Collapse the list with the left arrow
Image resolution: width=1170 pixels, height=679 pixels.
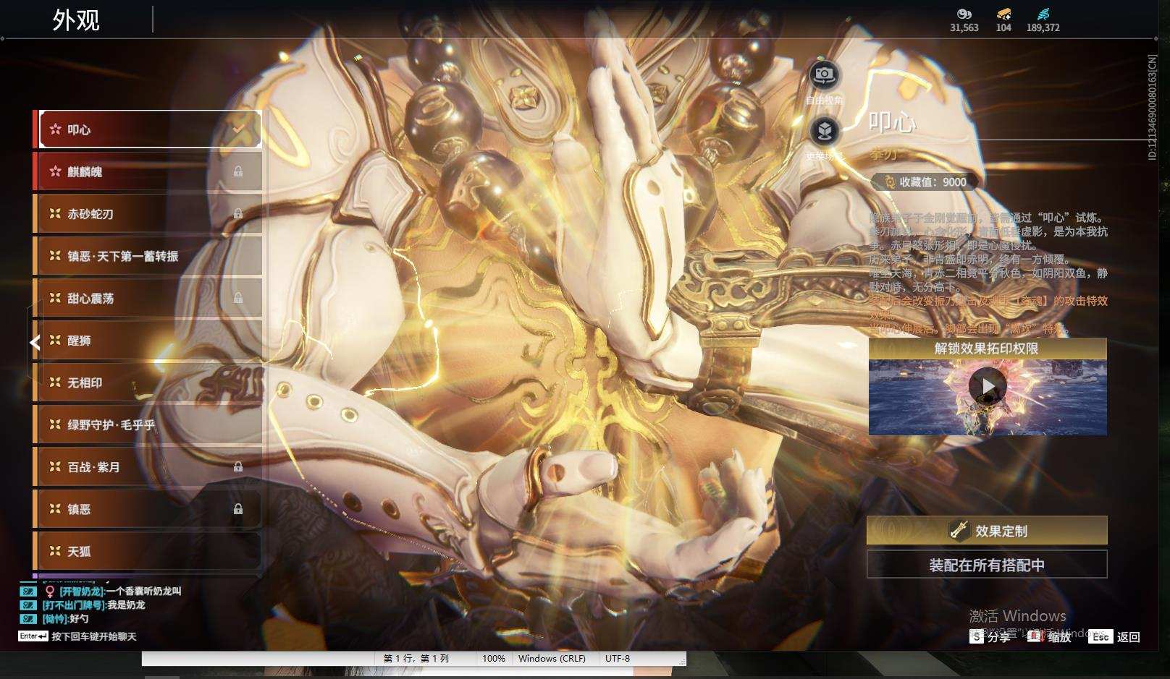pyautogui.click(x=35, y=342)
